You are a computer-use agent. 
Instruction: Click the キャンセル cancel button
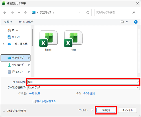pos(127,110)
